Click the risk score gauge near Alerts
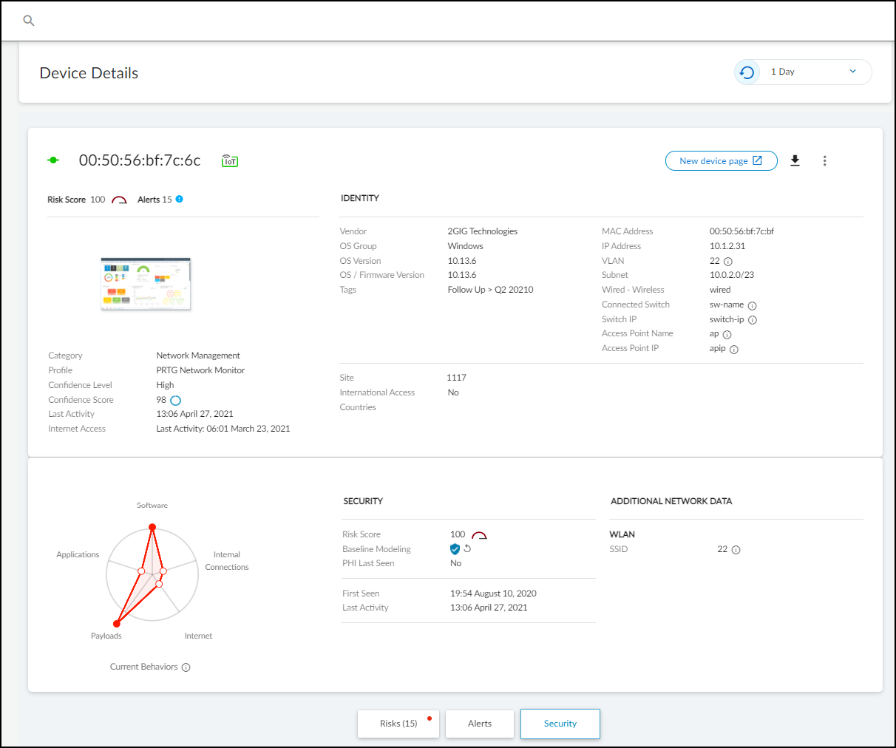This screenshot has width=896, height=748. (119, 200)
